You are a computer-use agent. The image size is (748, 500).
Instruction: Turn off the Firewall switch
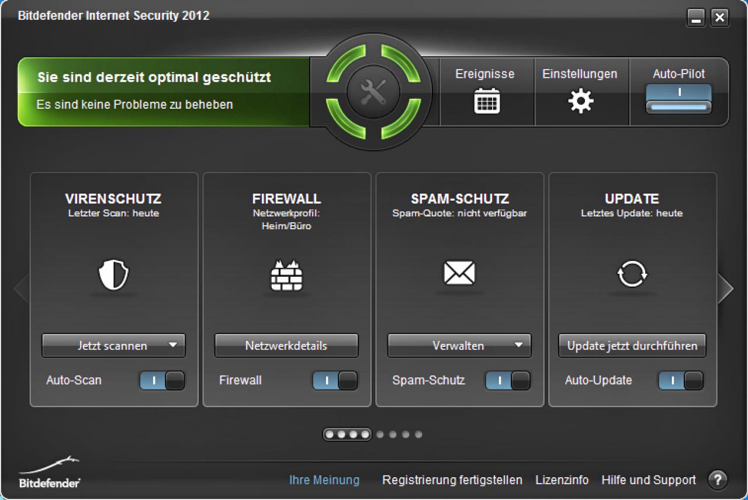(x=335, y=380)
